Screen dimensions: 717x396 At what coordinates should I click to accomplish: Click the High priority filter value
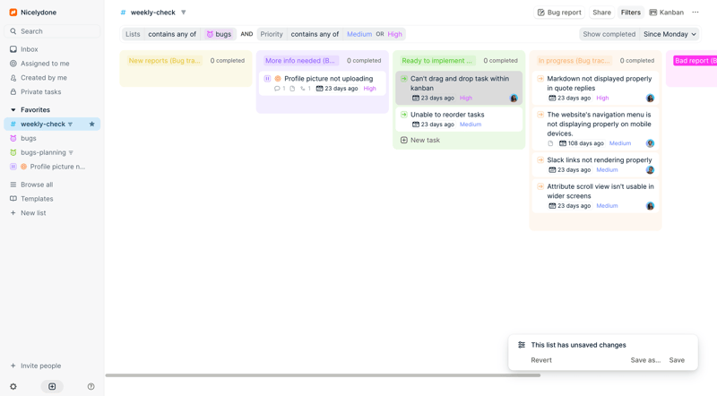[394, 34]
